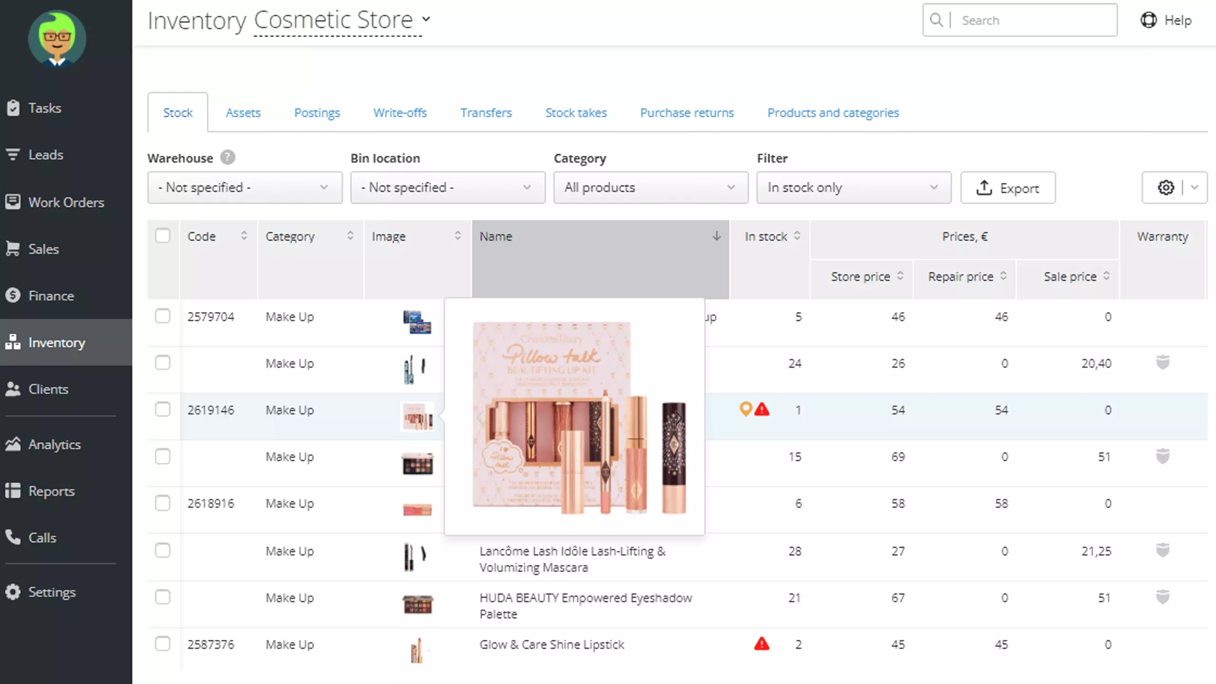Switch to the Assets tab
Image resolution: width=1216 pixels, height=684 pixels.
click(x=243, y=113)
